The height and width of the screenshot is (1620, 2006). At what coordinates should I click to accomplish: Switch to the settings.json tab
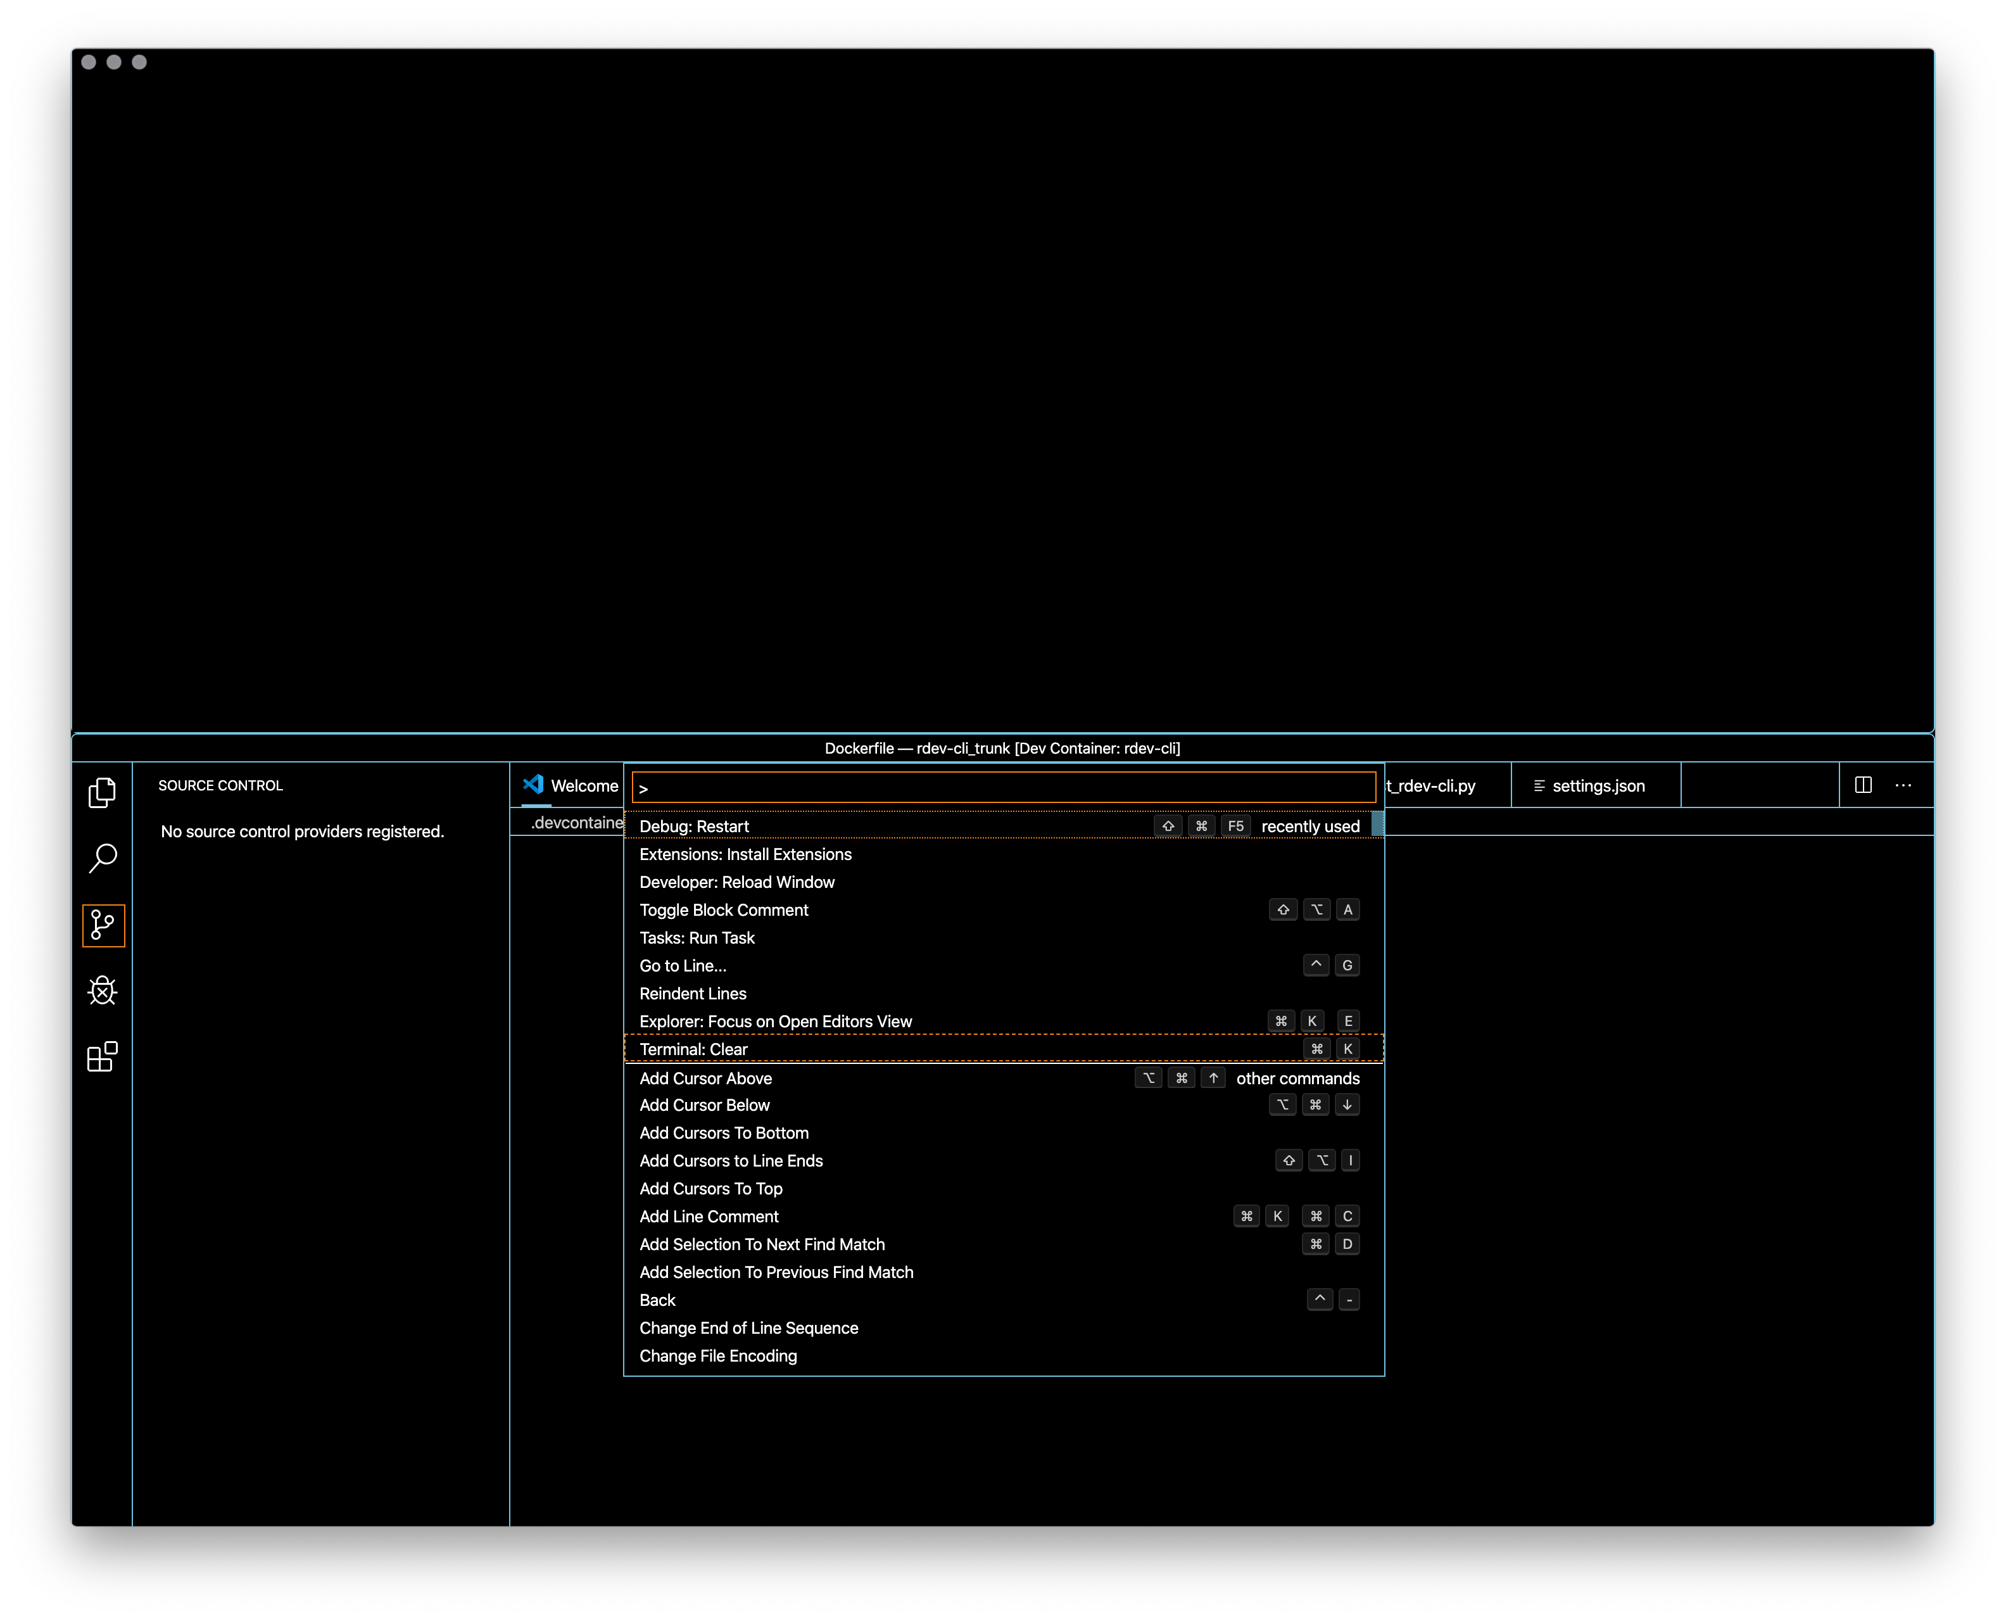[x=1598, y=785]
